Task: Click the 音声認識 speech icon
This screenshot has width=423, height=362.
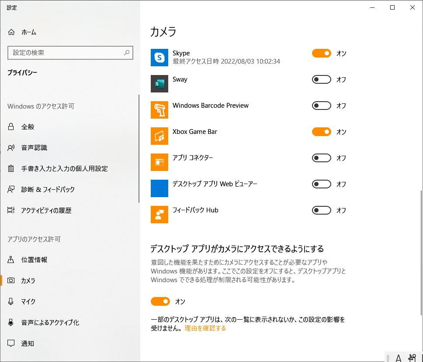Action: (x=11, y=147)
